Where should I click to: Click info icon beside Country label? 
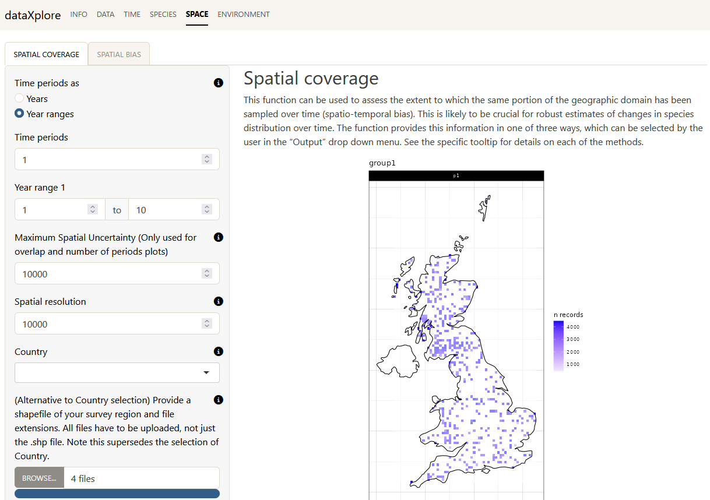point(219,352)
